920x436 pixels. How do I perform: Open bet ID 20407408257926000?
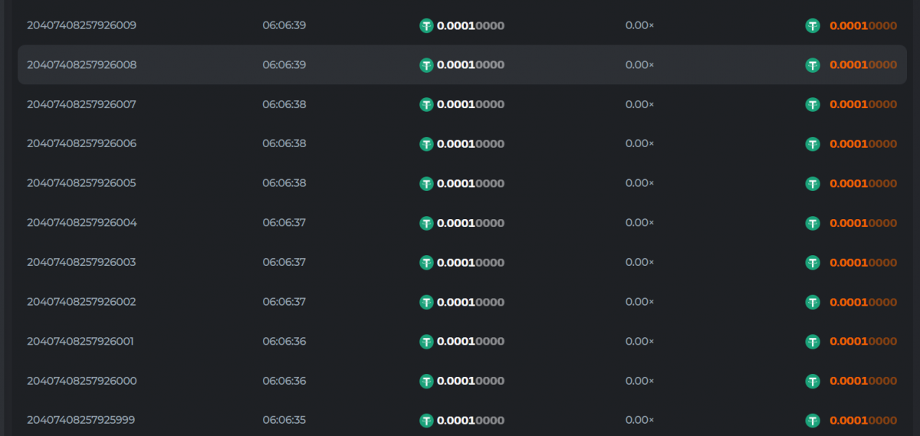[x=81, y=381]
